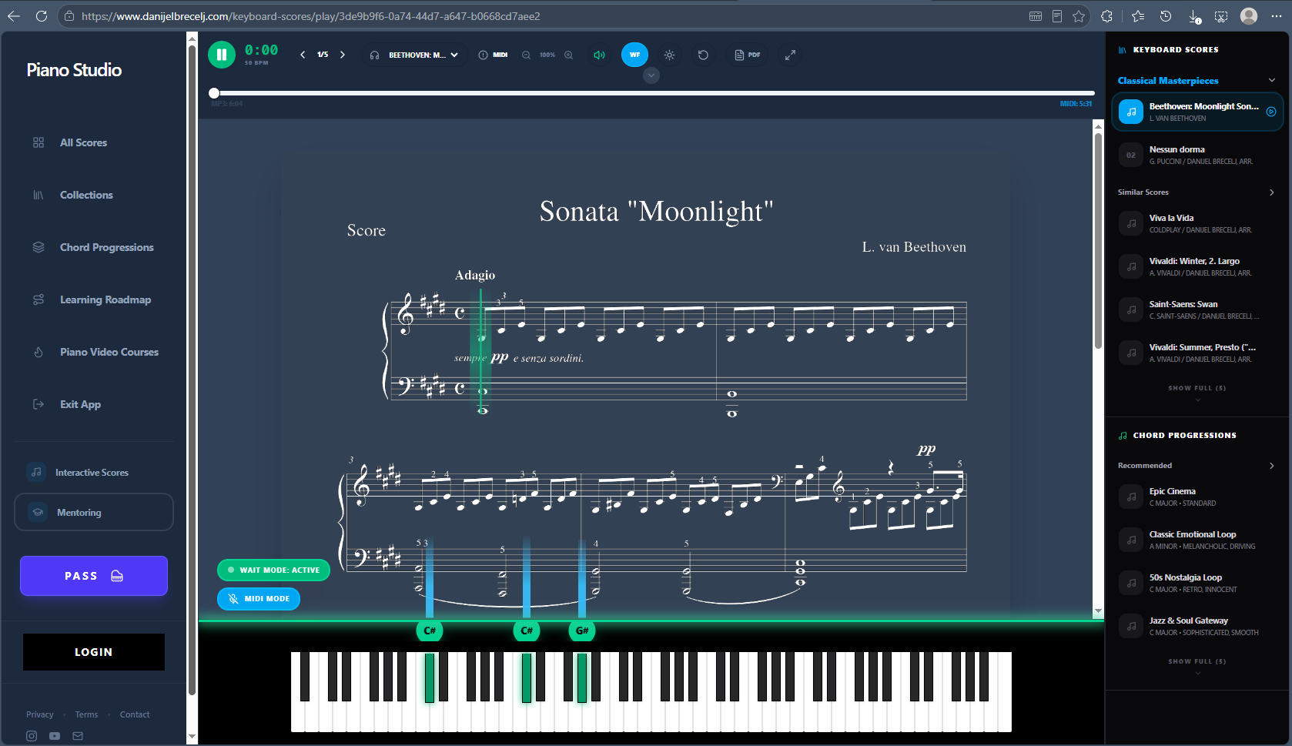Click the play icon on the Moonlight Sonata row
This screenshot has width=1292, height=746.
pyautogui.click(x=1271, y=112)
